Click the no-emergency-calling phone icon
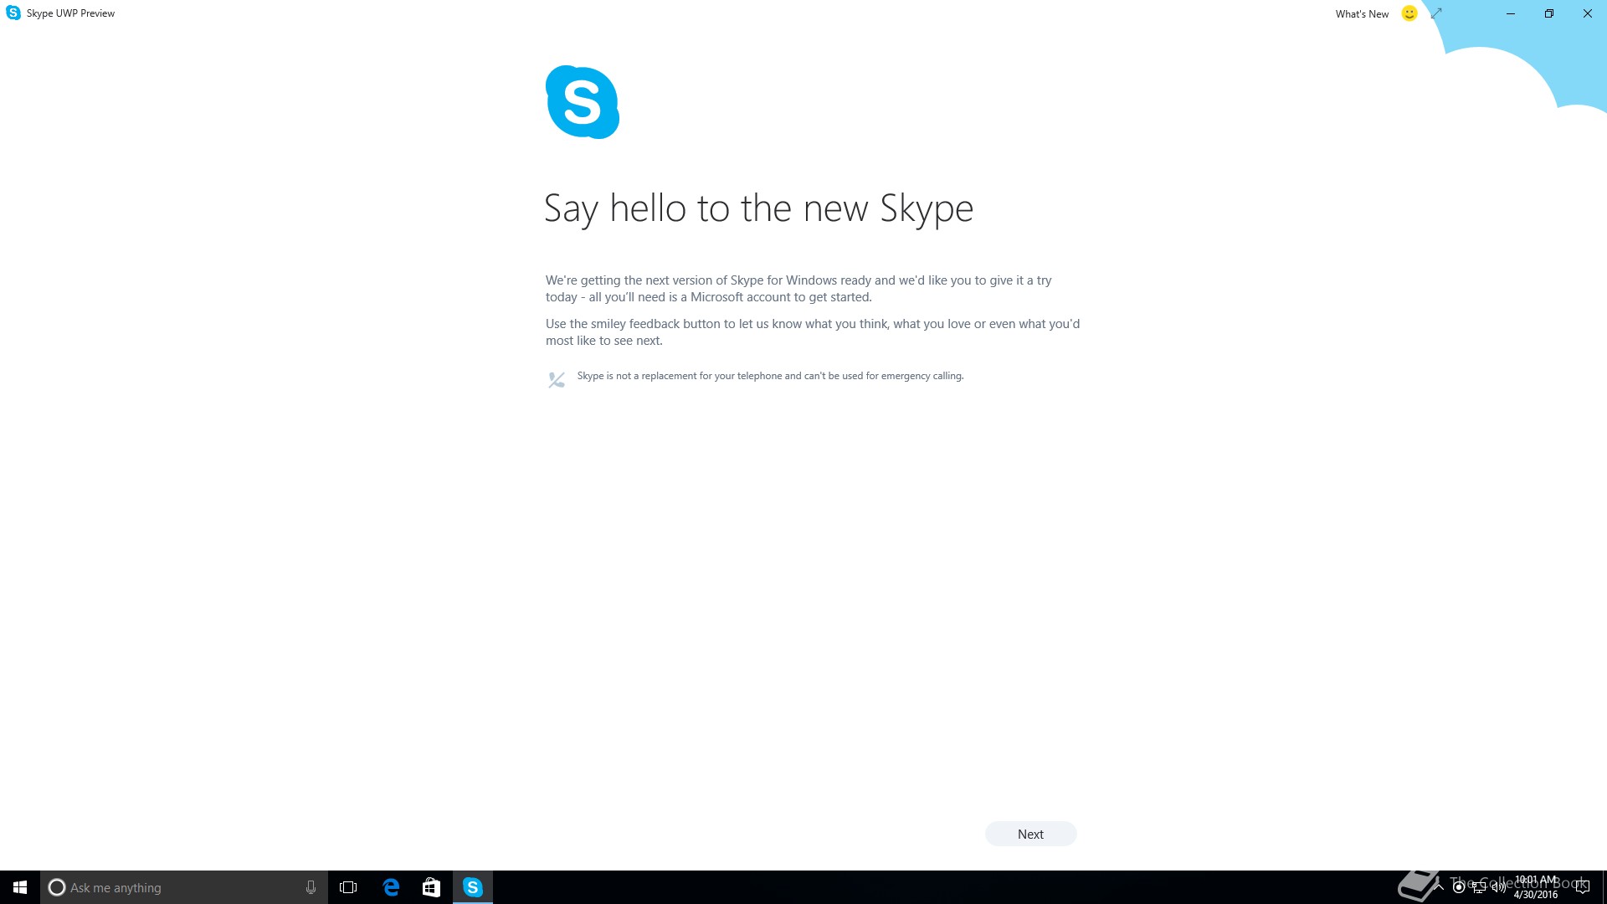1607x904 pixels. pyautogui.click(x=557, y=380)
